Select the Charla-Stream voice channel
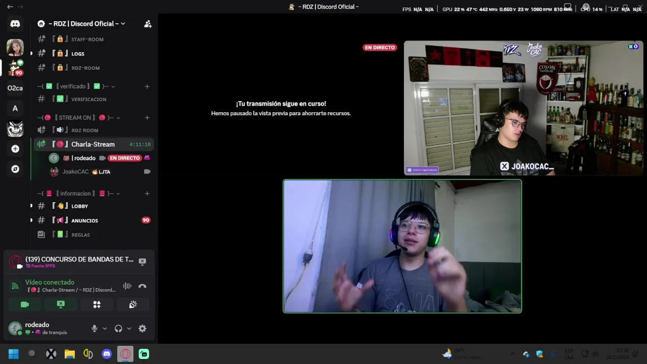Screen dimensions: 647x364 (x=94, y=144)
